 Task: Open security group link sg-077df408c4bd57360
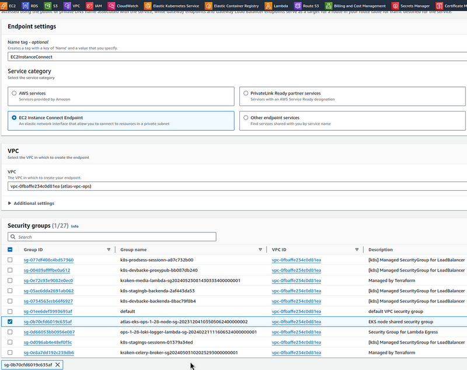pos(48,260)
